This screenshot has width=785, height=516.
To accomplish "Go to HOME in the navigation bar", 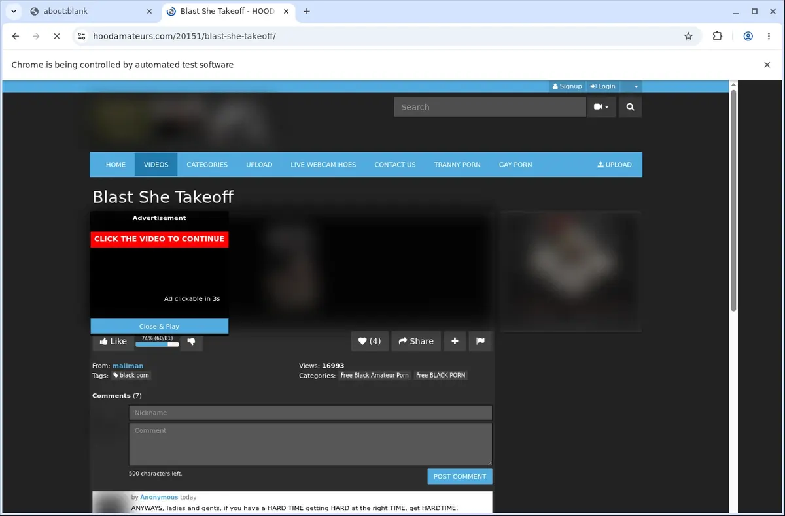I will 116,165.
